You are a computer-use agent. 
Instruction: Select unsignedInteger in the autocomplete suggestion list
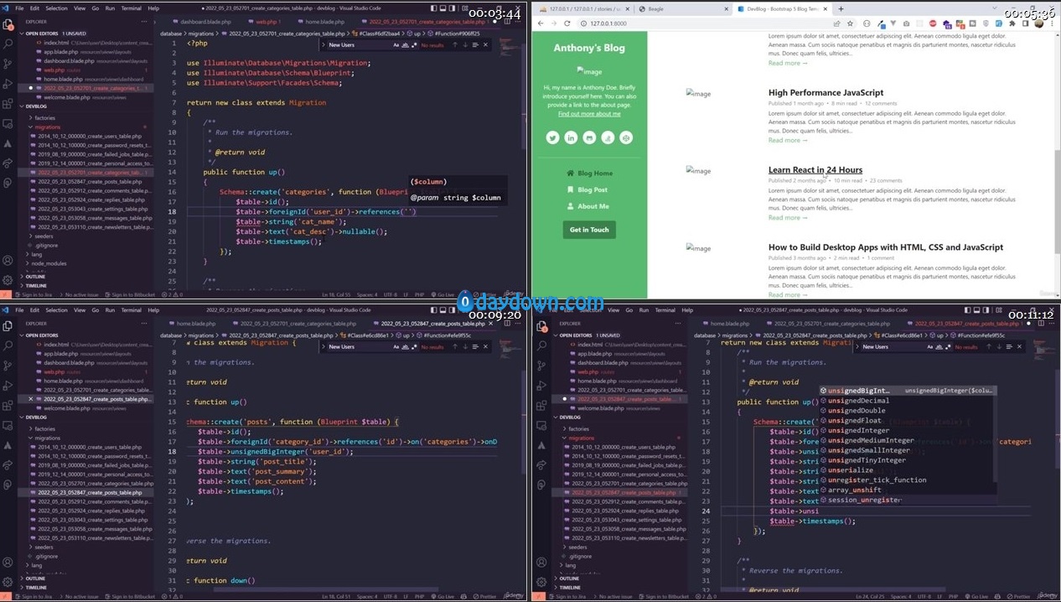pos(859,430)
